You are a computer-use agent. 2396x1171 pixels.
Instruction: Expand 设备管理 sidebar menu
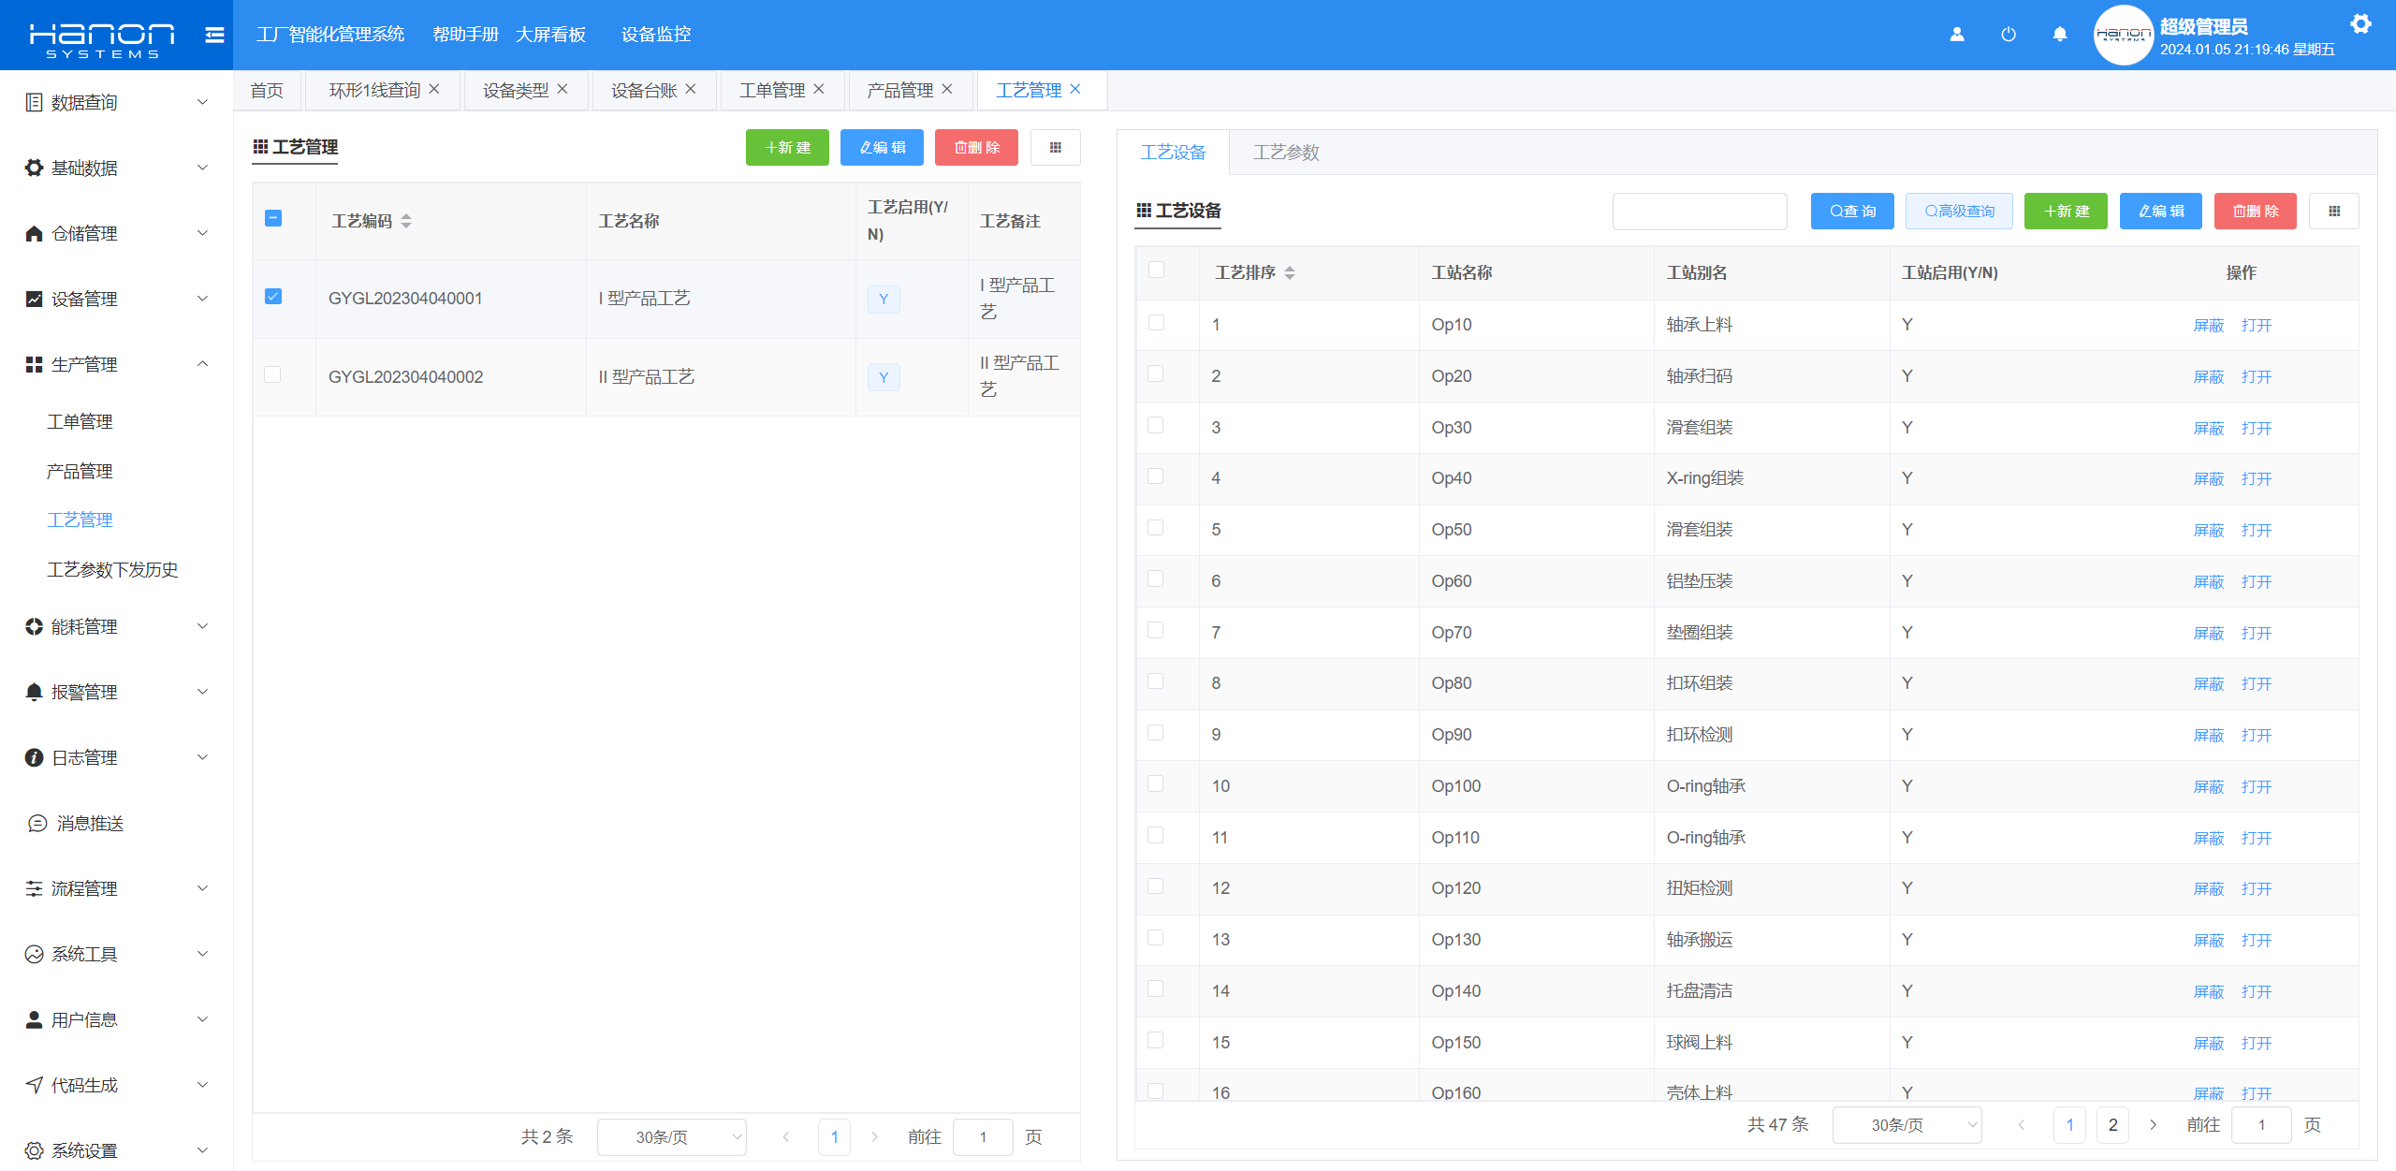point(116,299)
